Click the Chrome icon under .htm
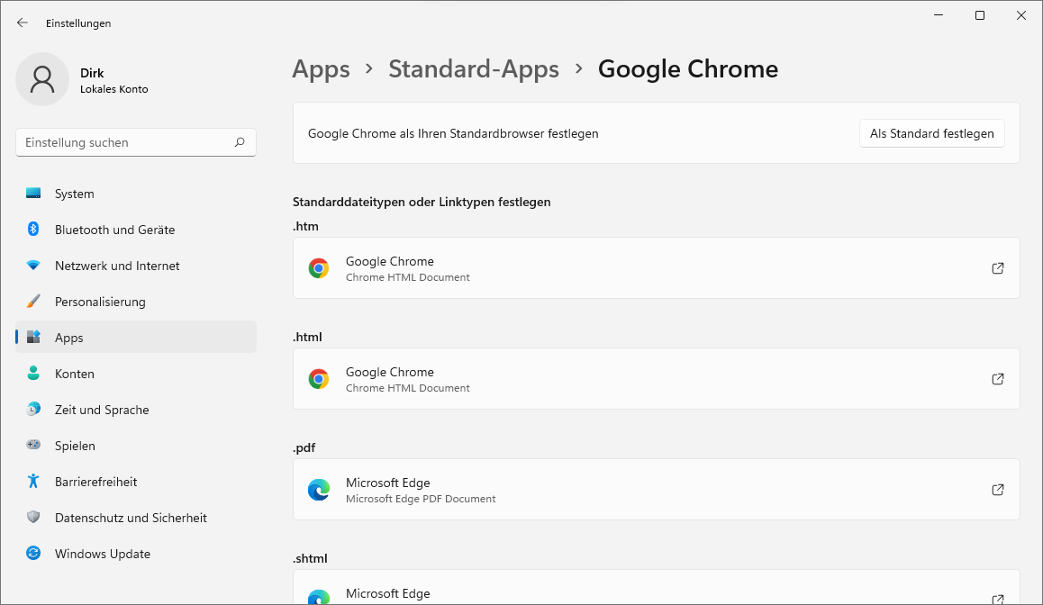The height and width of the screenshot is (605, 1043). coord(319,268)
